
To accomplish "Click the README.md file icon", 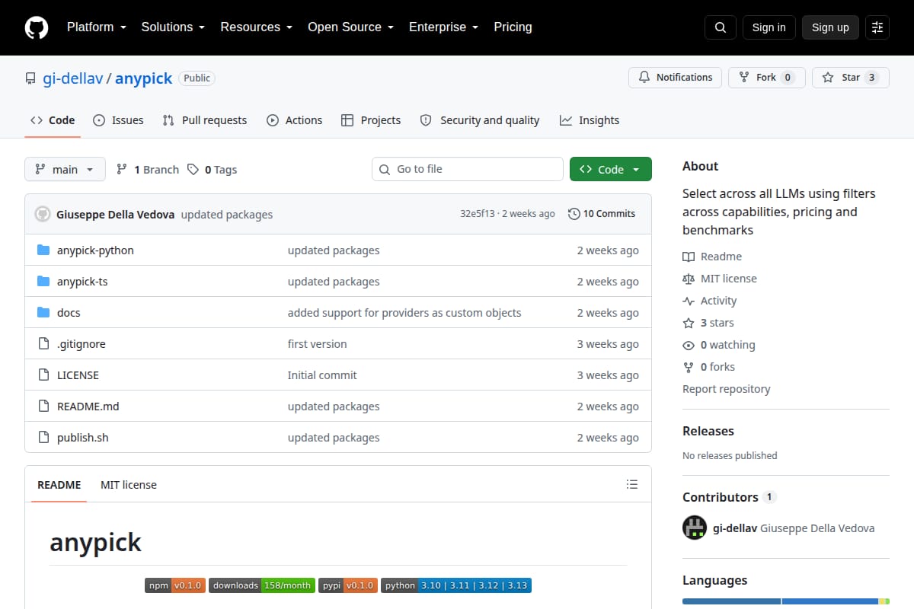I will [x=43, y=407].
